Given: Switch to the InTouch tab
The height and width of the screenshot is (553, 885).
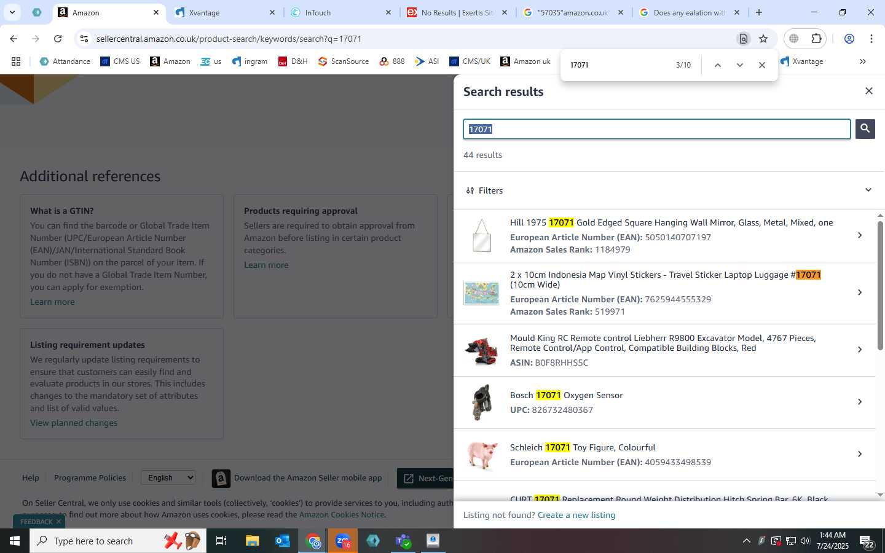Looking at the screenshot, I should point(341,12).
